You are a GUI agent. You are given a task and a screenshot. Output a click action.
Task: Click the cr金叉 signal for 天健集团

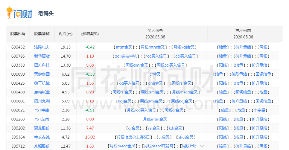[155, 74]
